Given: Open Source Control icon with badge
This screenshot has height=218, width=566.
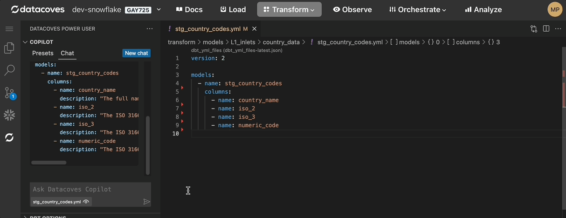Looking at the screenshot, I should coord(9,93).
